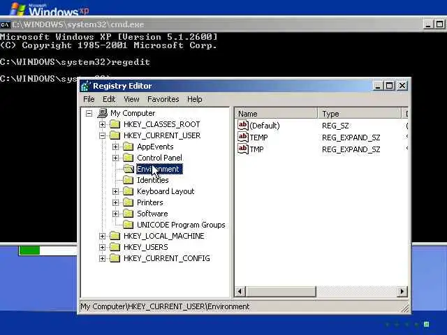
Task: Click the HKEY_CURRENT_CONFIG folder icon
Action: [115, 258]
